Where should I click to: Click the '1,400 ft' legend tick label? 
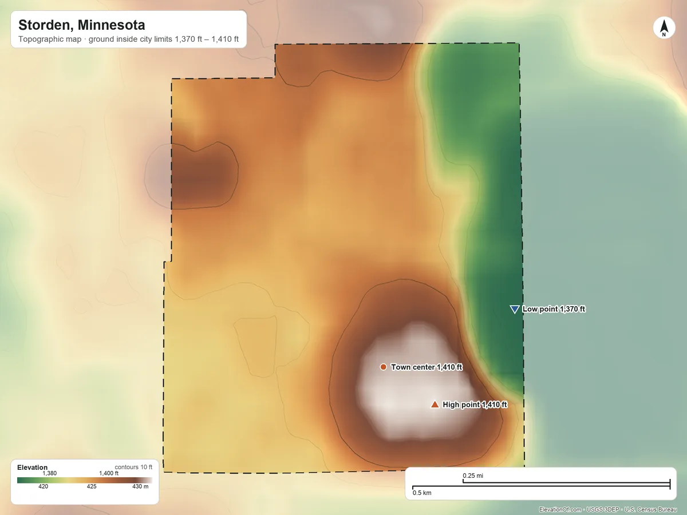(x=109, y=473)
